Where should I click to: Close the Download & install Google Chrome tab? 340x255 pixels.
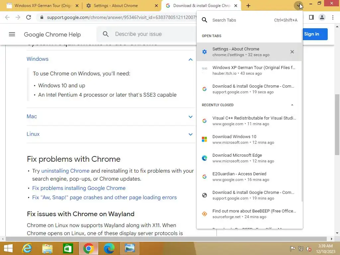pos(236,6)
